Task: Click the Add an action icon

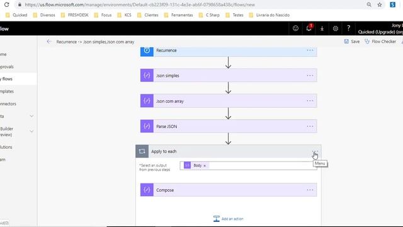Action: [x=216, y=219]
